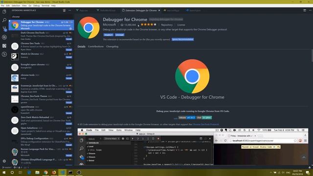Open Cortana search circle on taskbar
Screen dimensions: 313x176
point(12,173)
